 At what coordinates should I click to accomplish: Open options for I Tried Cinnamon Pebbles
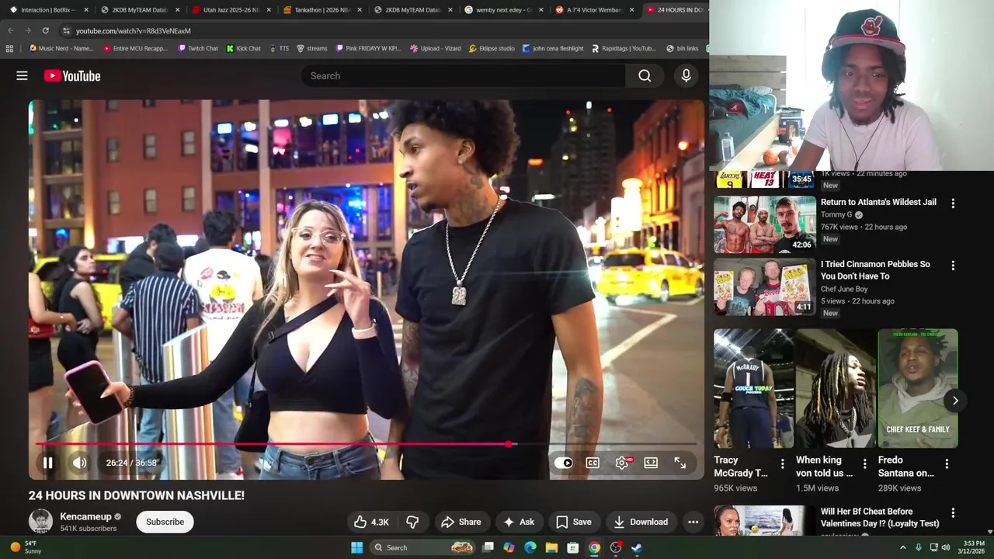click(x=953, y=265)
